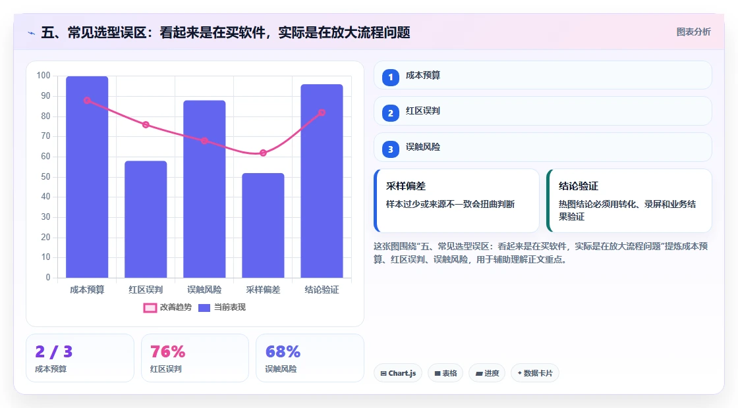Click the 50 y-axis value
Screen dimensions: 738x408
(45, 177)
